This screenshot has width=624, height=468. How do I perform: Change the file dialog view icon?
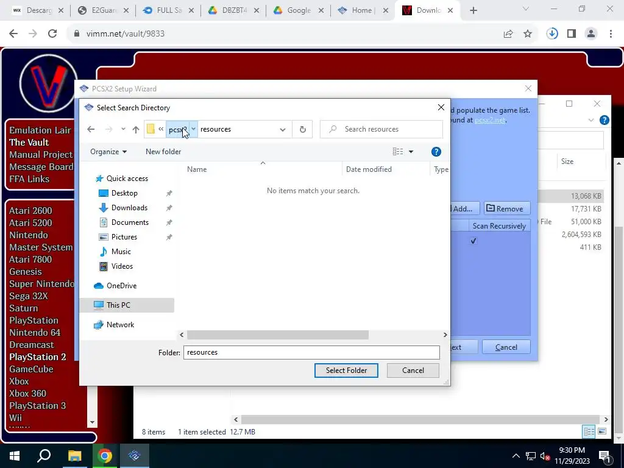tap(398, 152)
